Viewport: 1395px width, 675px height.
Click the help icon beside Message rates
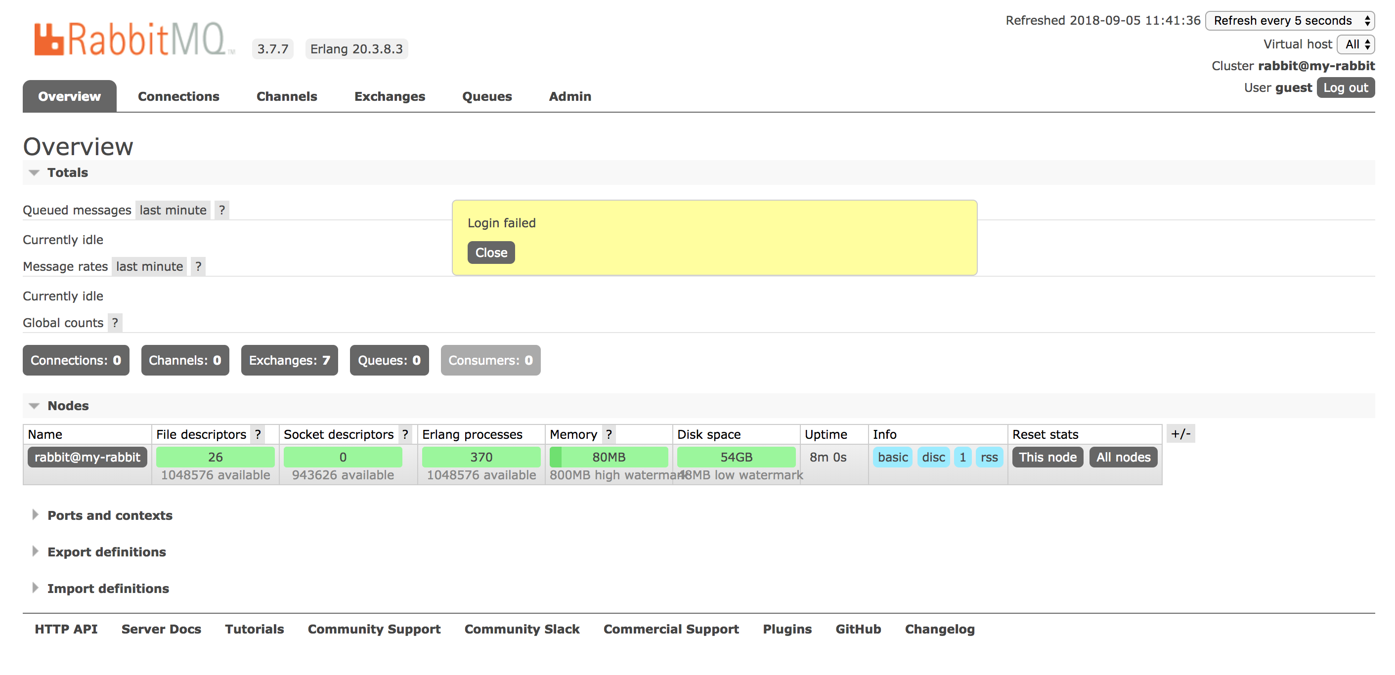click(198, 266)
